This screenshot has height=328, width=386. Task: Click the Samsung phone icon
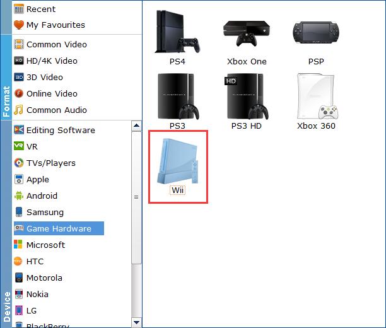[19, 212]
